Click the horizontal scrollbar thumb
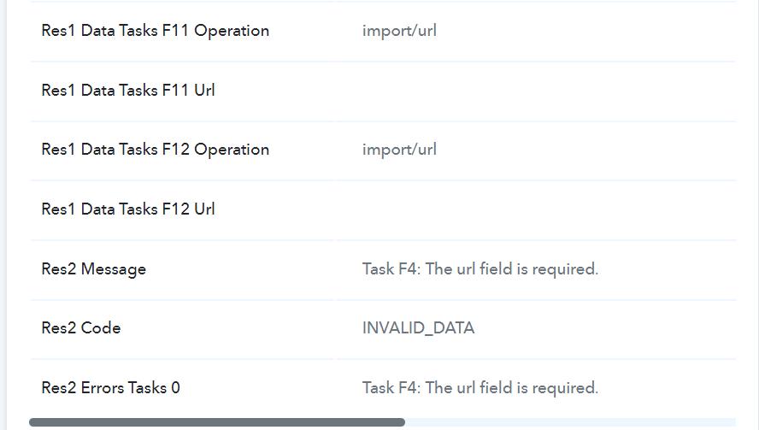This screenshot has width=759, height=430. [217, 422]
